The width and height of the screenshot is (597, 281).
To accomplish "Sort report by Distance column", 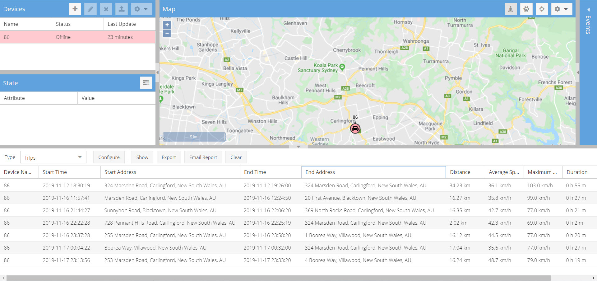I will 465,172.
